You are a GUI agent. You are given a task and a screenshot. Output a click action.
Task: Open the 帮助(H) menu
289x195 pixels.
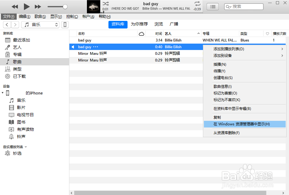coord(105,17)
